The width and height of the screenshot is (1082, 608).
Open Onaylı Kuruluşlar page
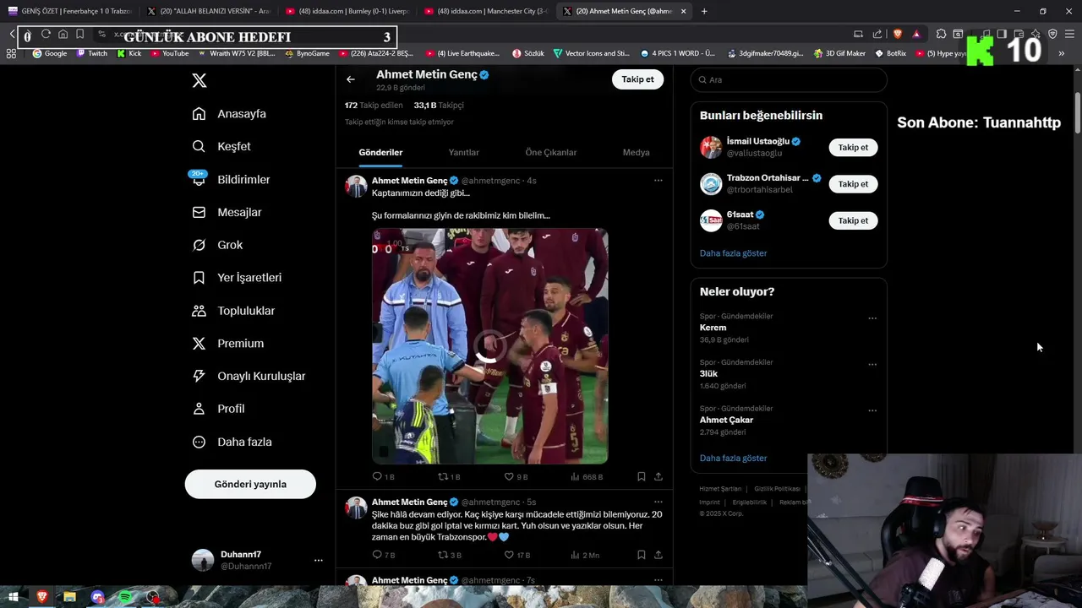[249, 376]
